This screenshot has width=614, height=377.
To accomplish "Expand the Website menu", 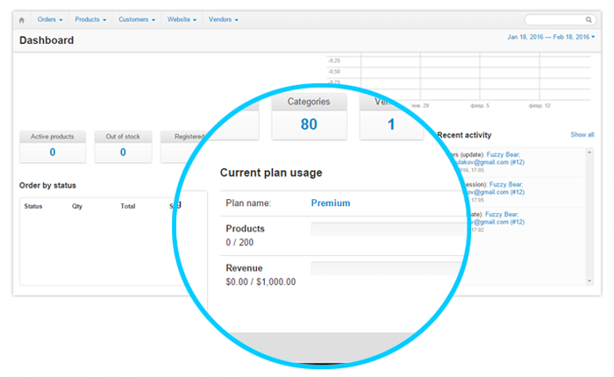I will pos(182,19).
